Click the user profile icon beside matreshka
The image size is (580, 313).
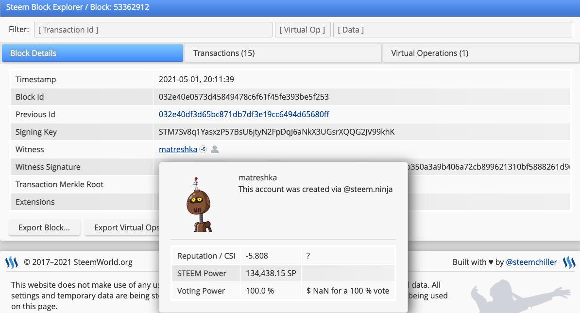[x=215, y=150]
